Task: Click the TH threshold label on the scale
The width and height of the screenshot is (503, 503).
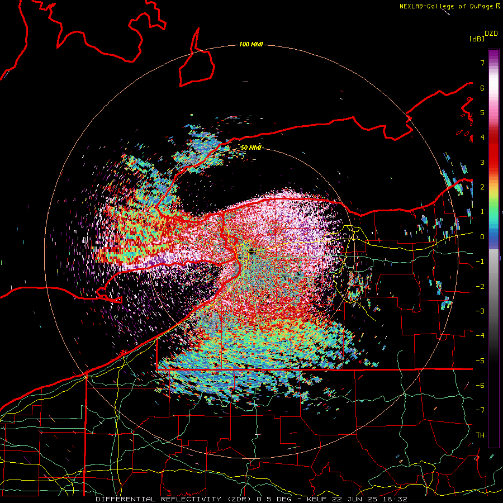Action: point(480,435)
